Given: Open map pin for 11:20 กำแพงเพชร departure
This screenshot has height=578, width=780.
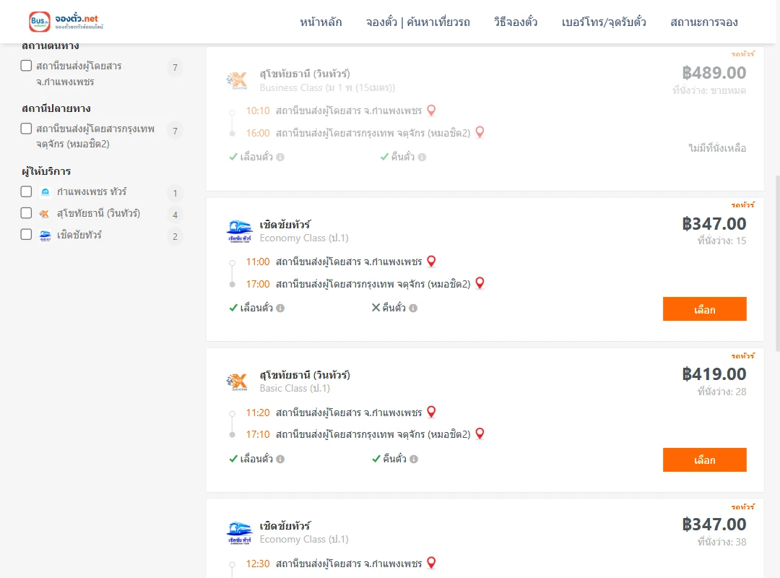Looking at the screenshot, I should point(431,412).
